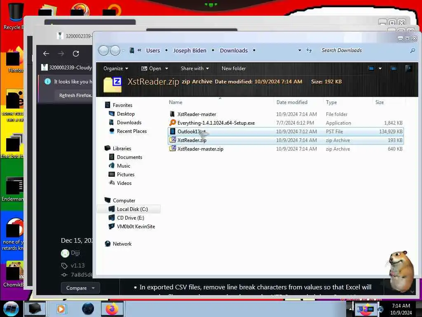Open the recent locations arrow beside nav buttons

pyautogui.click(x=123, y=50)
